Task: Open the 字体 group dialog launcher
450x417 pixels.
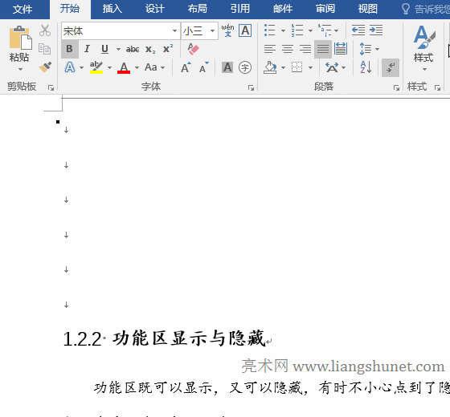Action: click(251, 87)
